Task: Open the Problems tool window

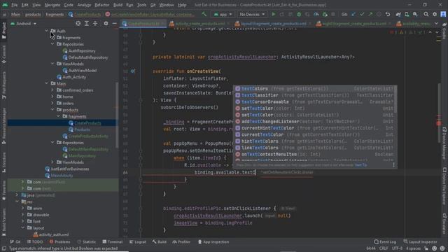Action: pyautogui.click(x=59, y=241)
